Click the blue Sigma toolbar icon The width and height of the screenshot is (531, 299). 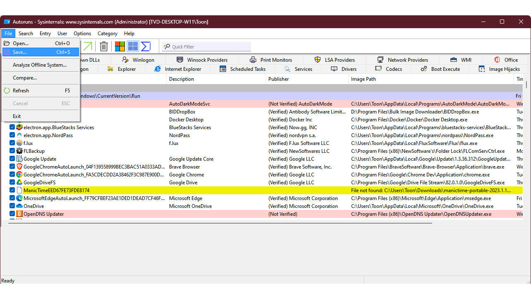146,46
